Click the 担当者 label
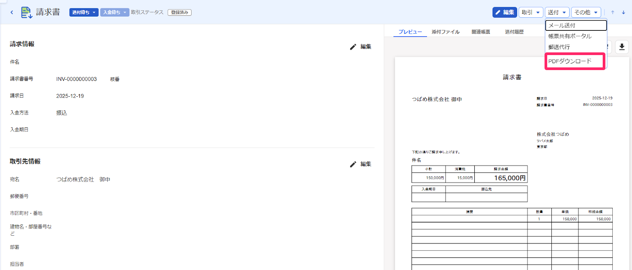Viewport: 632px width, 270px height. 17,264
